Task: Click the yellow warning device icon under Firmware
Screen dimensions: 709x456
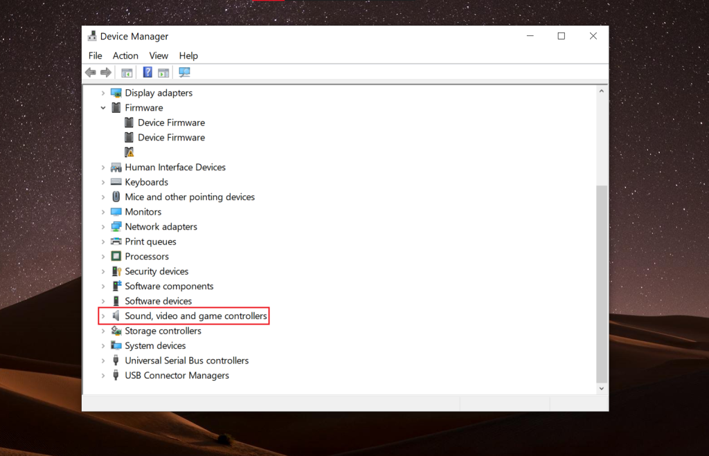Action: tap(129, 152)
